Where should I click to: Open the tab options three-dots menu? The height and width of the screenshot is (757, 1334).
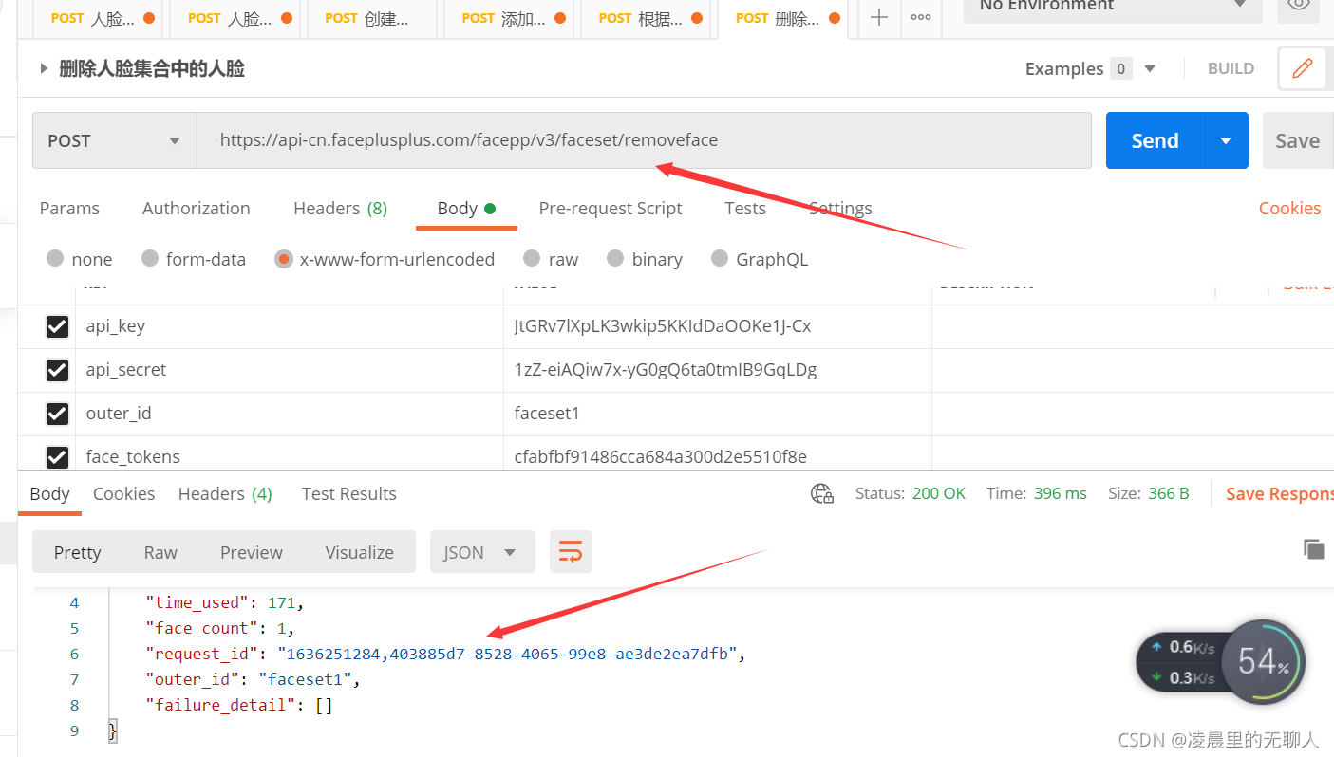[920, 17]
